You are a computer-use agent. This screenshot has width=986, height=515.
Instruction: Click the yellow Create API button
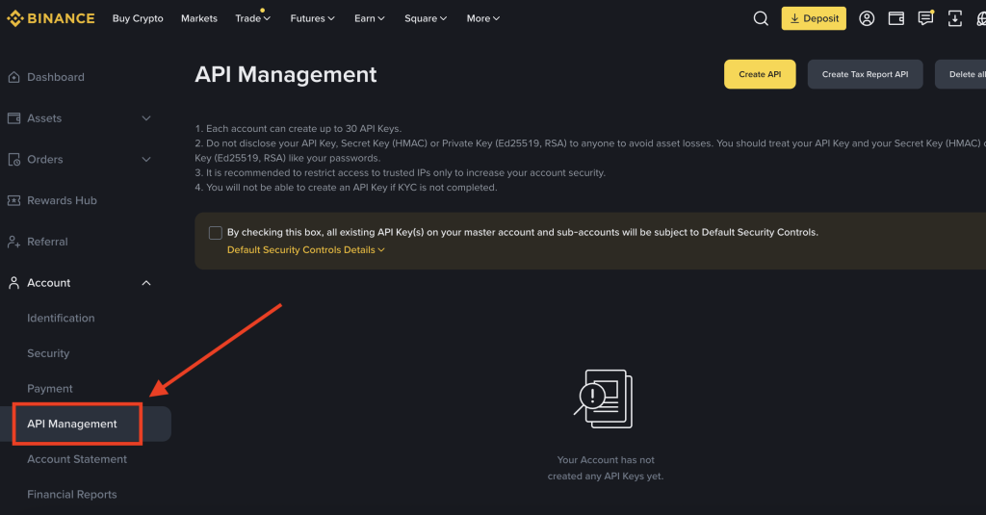tap(760, 74)
